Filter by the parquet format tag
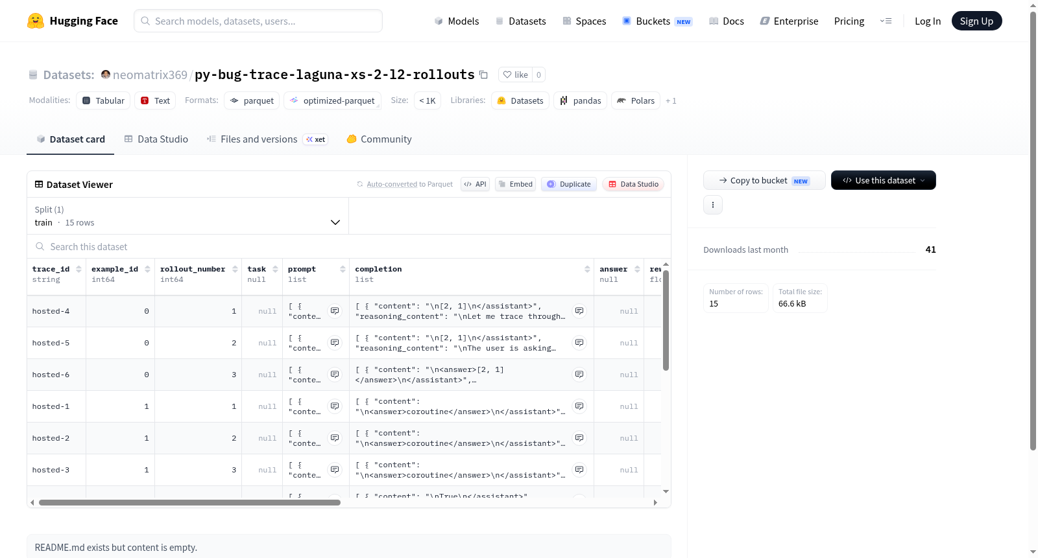This screenshot has width=1038, height=558. (252, 100)
